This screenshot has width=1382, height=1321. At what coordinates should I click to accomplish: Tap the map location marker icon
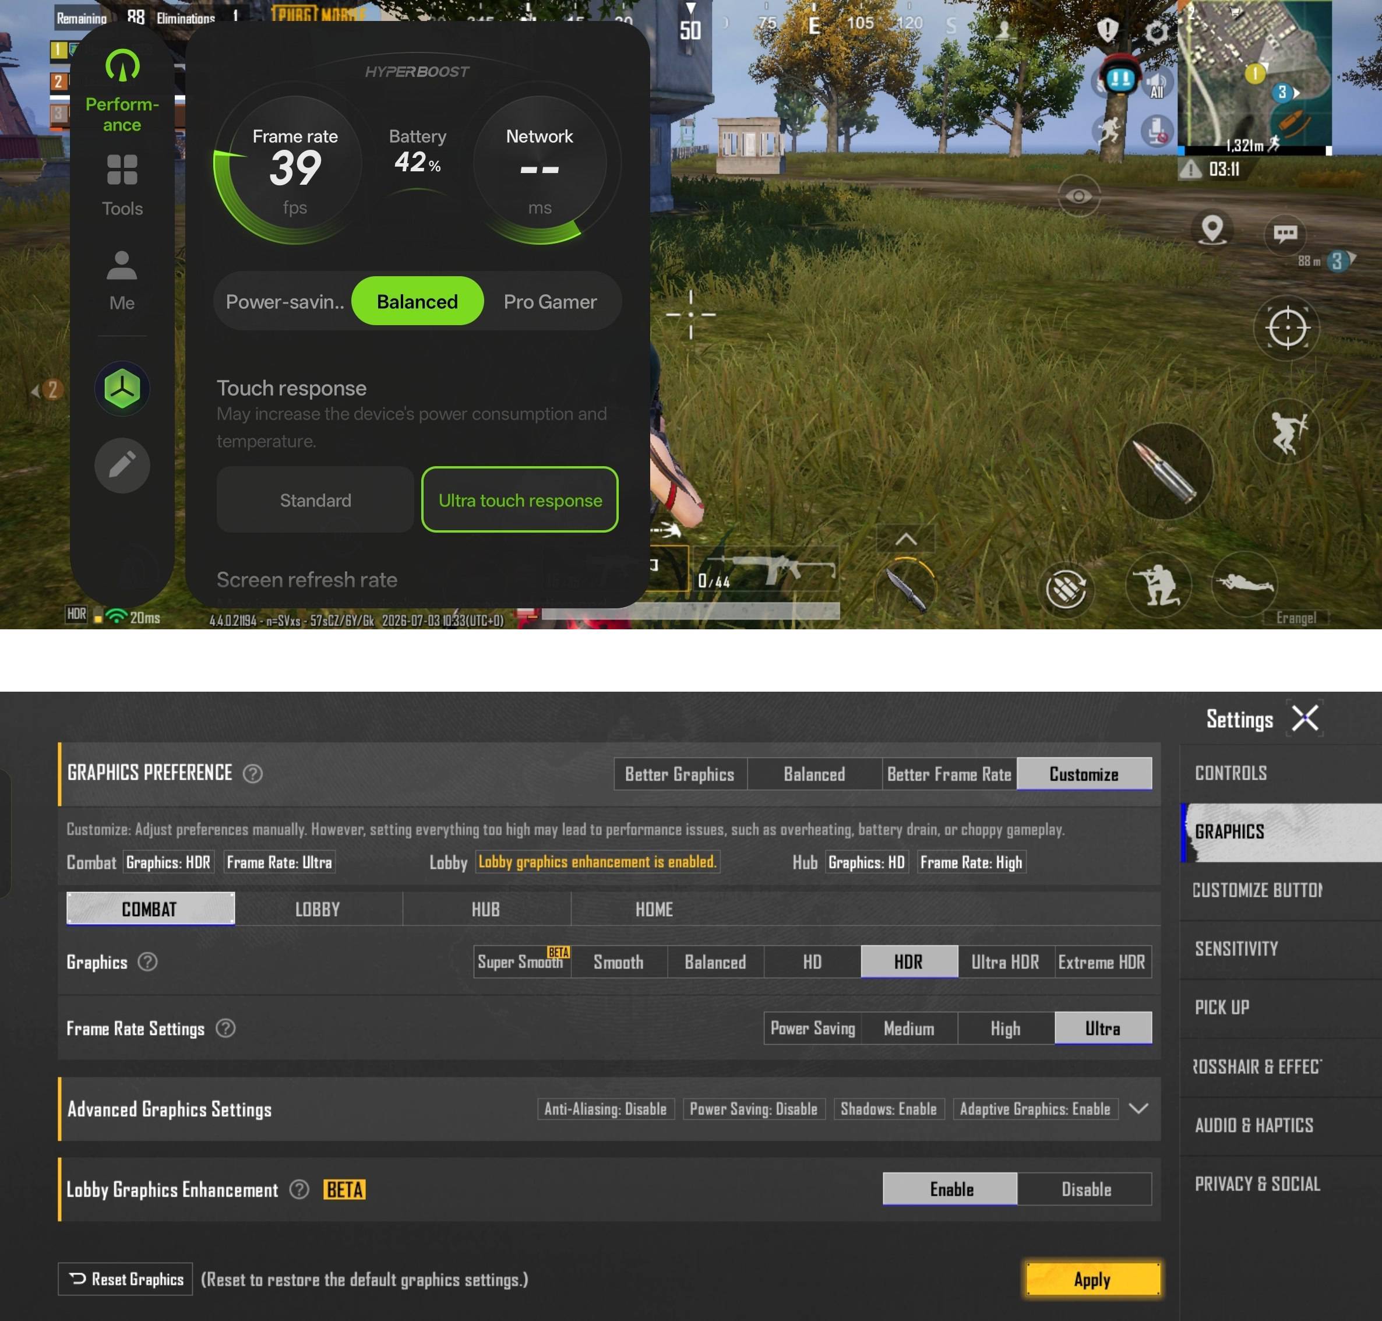pos(1212,230)
